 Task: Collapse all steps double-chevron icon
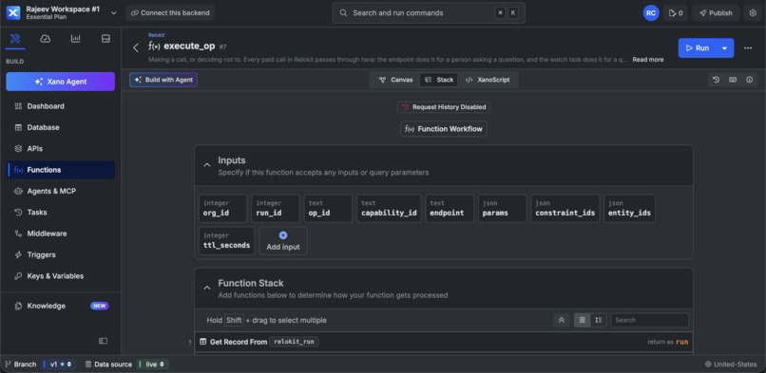pos(562,321)
